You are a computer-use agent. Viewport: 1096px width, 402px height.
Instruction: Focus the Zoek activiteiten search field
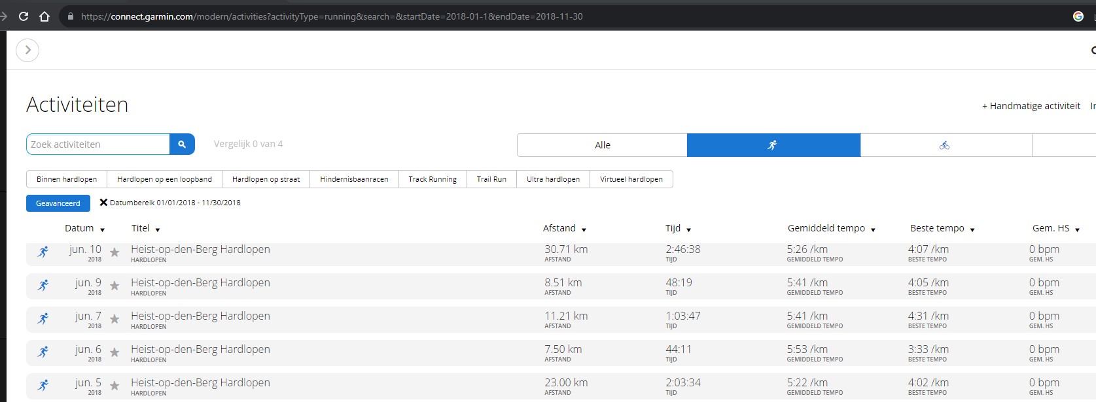coord(98,144)
